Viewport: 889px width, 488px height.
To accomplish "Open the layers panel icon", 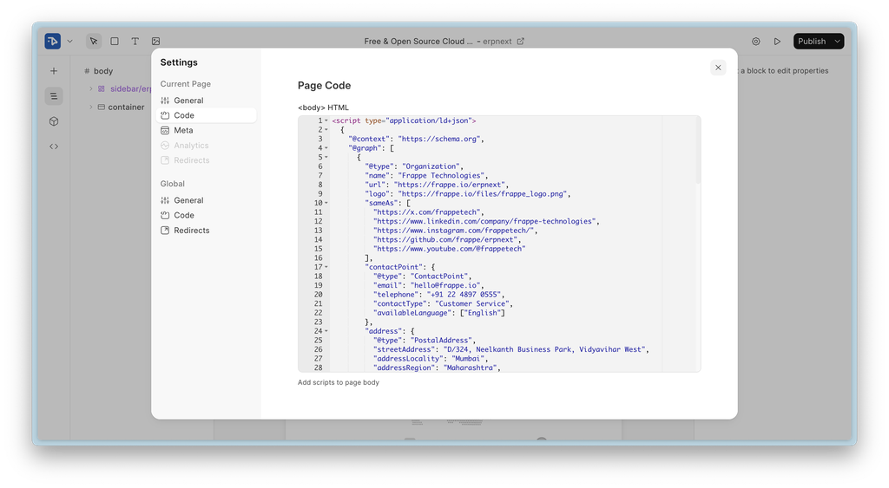I will (x=54, y=96).
